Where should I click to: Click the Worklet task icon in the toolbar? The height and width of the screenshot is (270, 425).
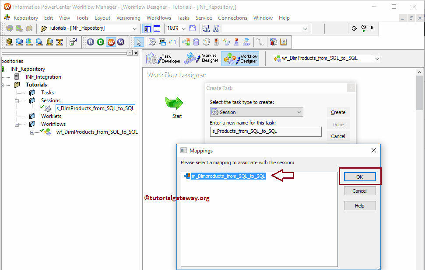point(246,42)
